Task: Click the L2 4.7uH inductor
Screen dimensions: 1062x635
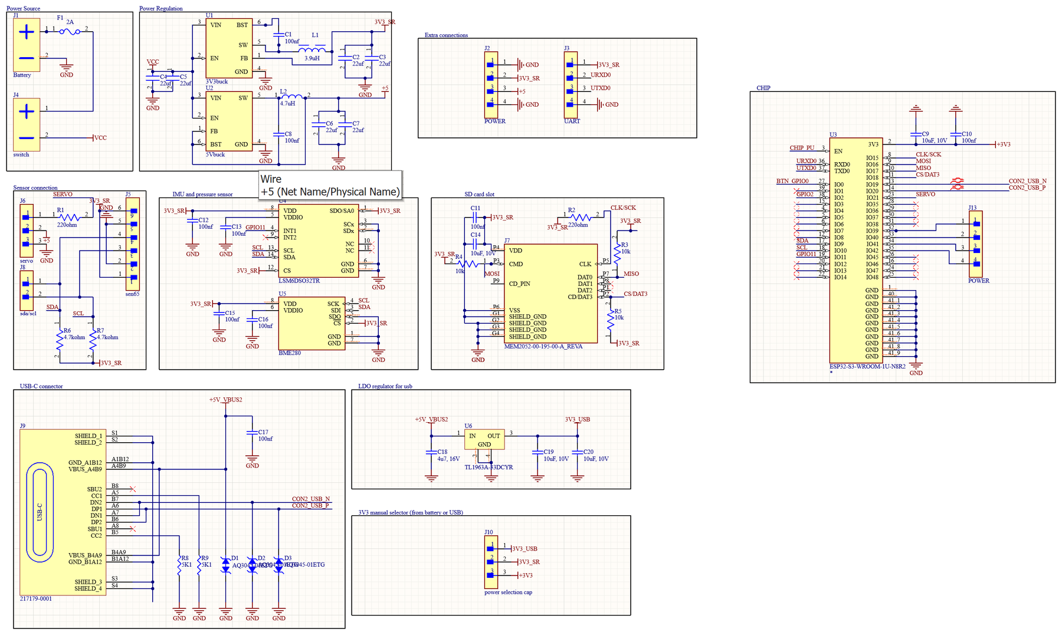Action: [x=291, y=96]
